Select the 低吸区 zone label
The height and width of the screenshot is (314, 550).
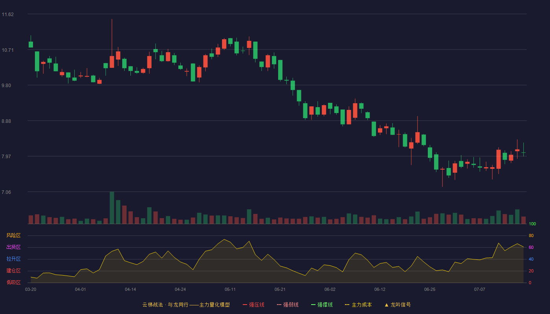coord(14,282)
